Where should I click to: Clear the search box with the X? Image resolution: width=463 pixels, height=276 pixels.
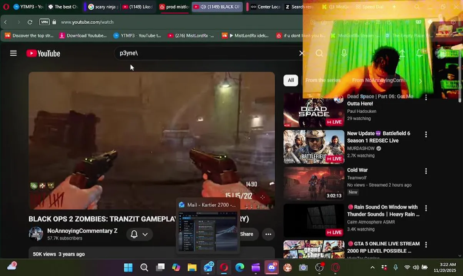pyautogui.click(x=301, y=53)
